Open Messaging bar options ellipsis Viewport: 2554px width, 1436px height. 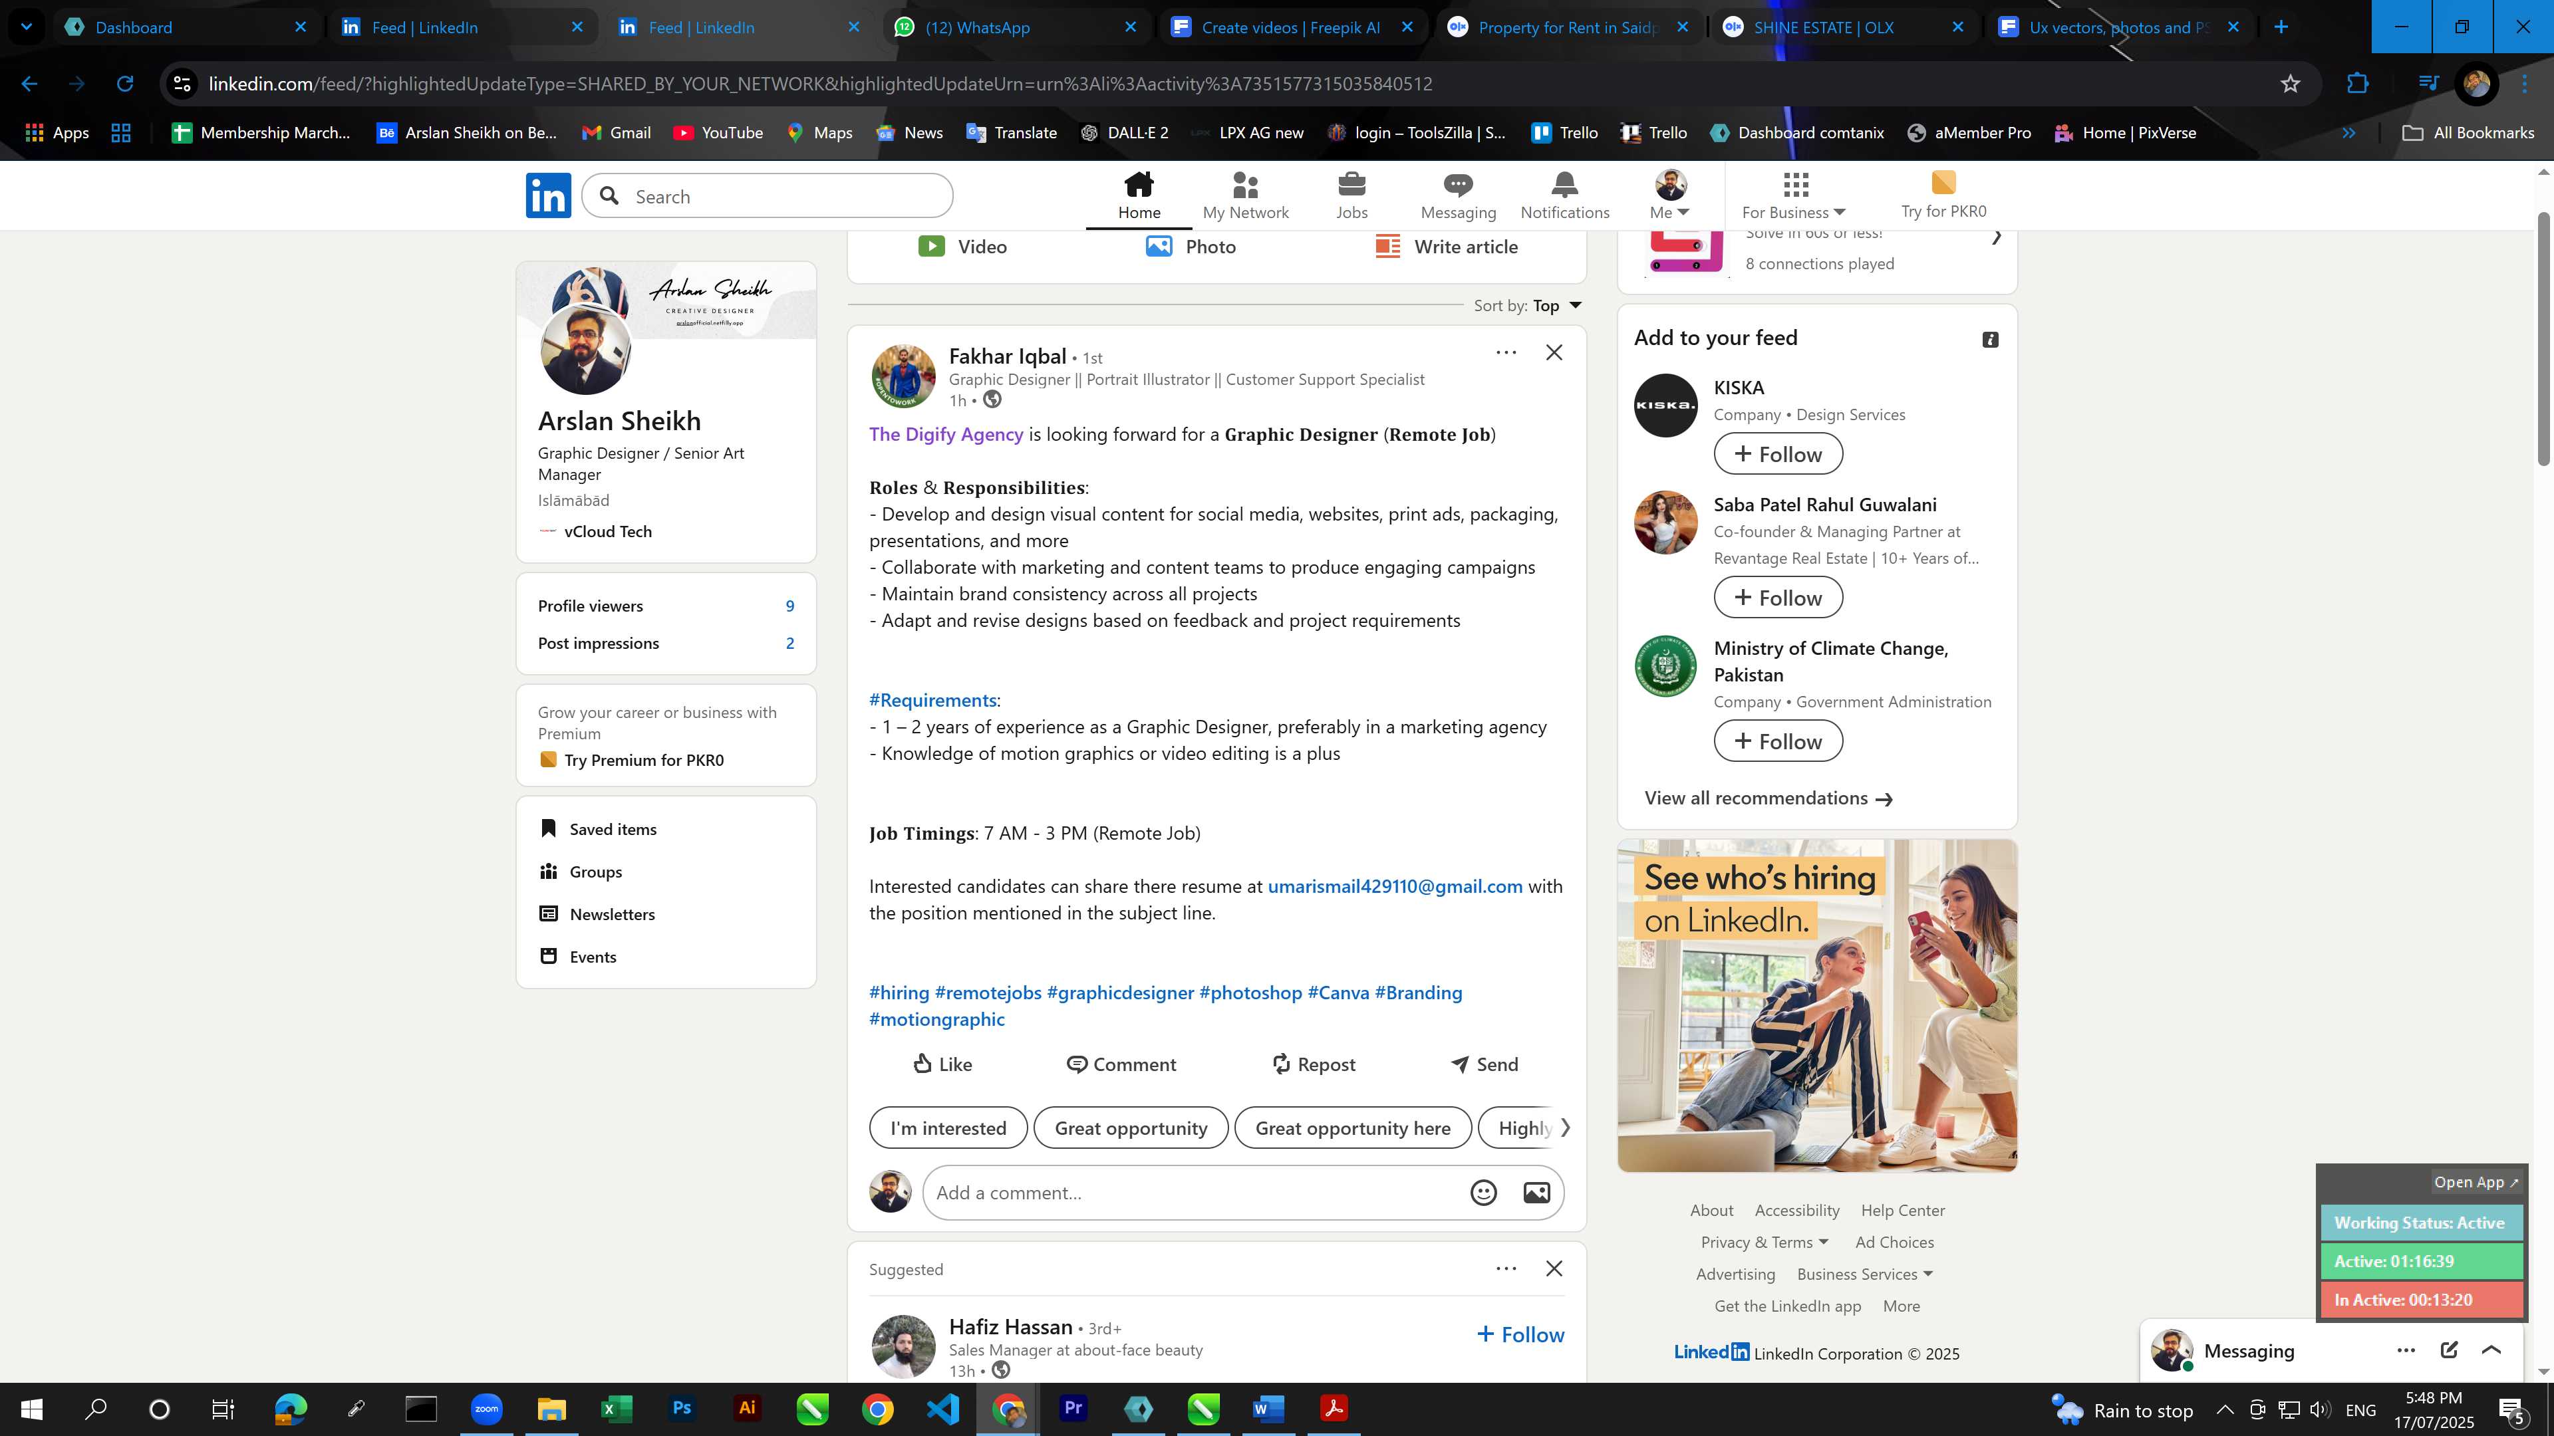(x=2405, y=1350)
